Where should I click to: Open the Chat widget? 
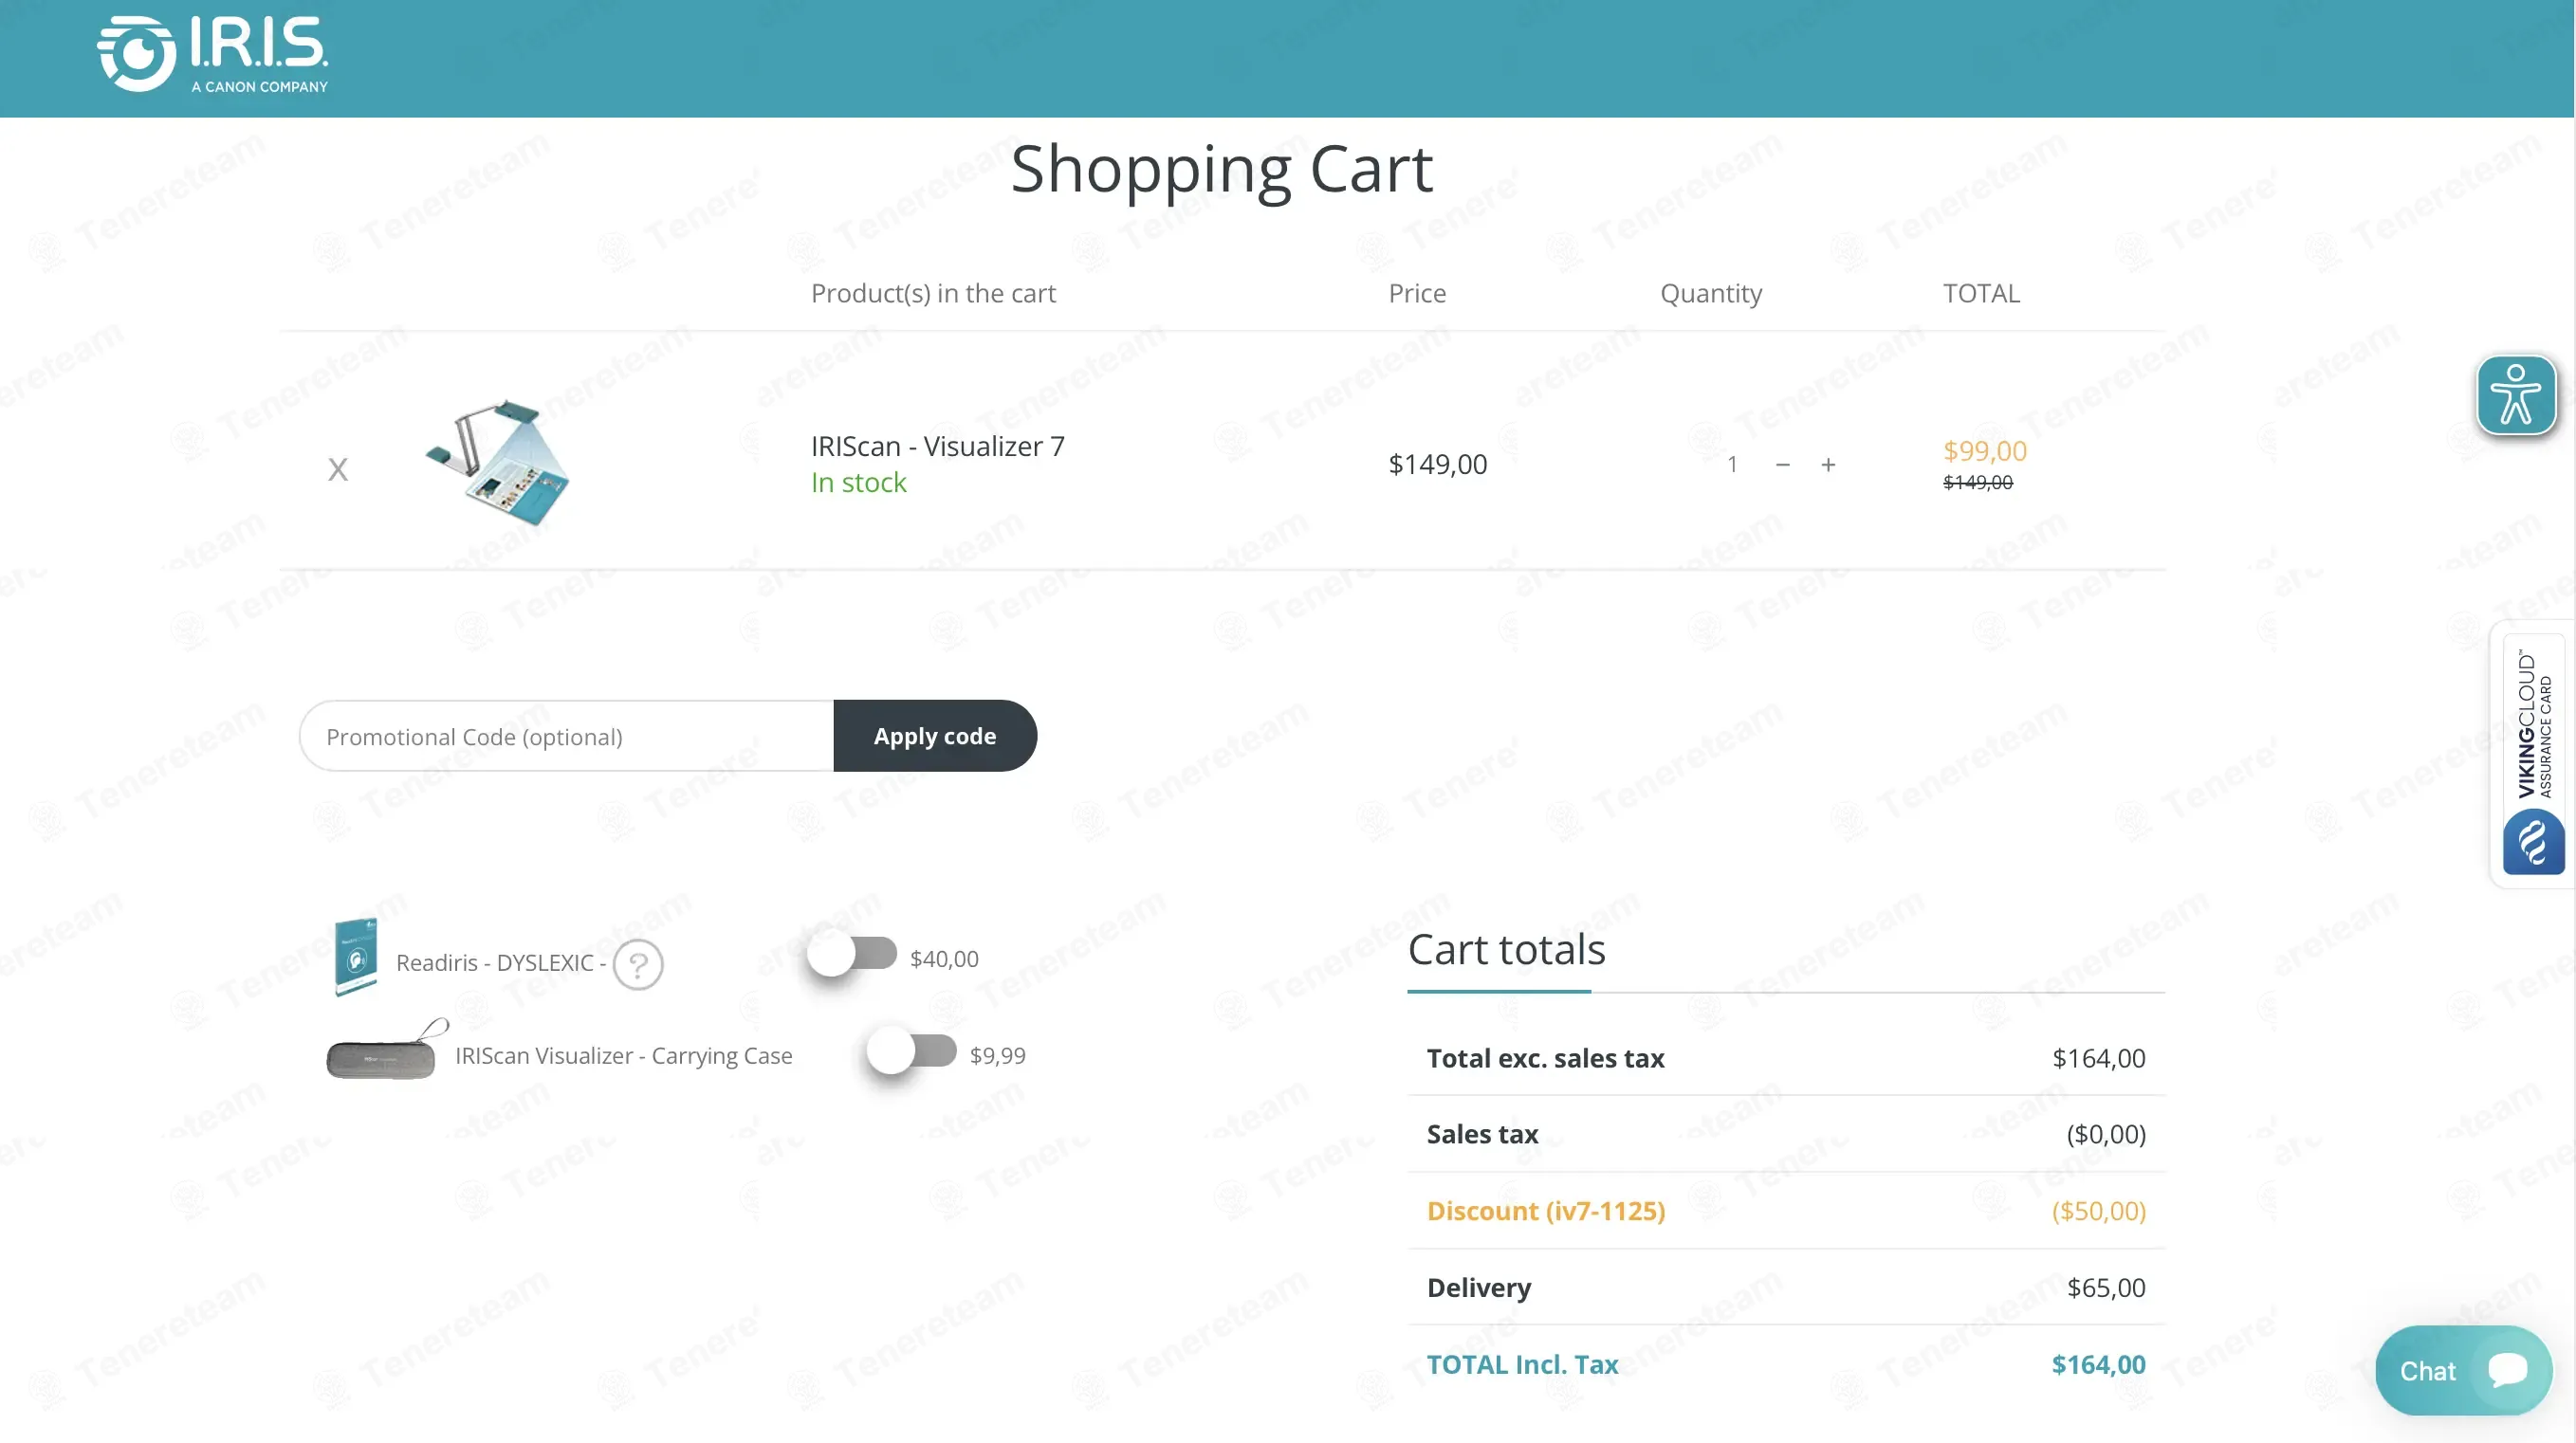[x=2428, y=1371]
